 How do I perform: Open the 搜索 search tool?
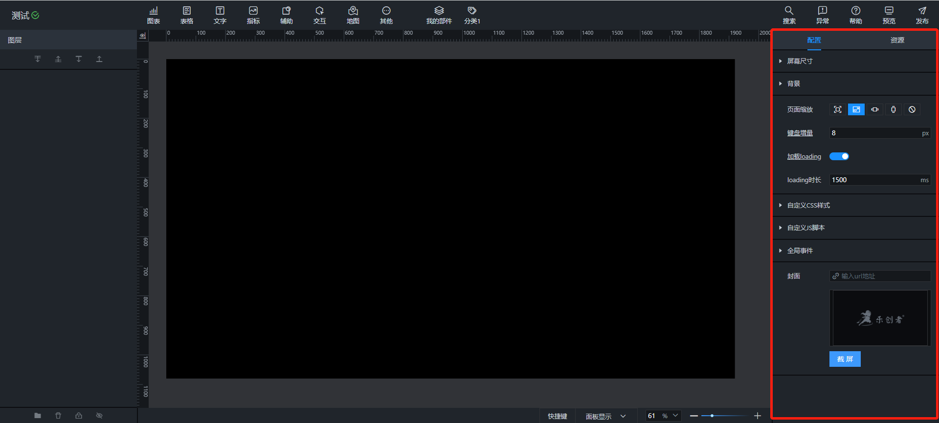(789, 15)
